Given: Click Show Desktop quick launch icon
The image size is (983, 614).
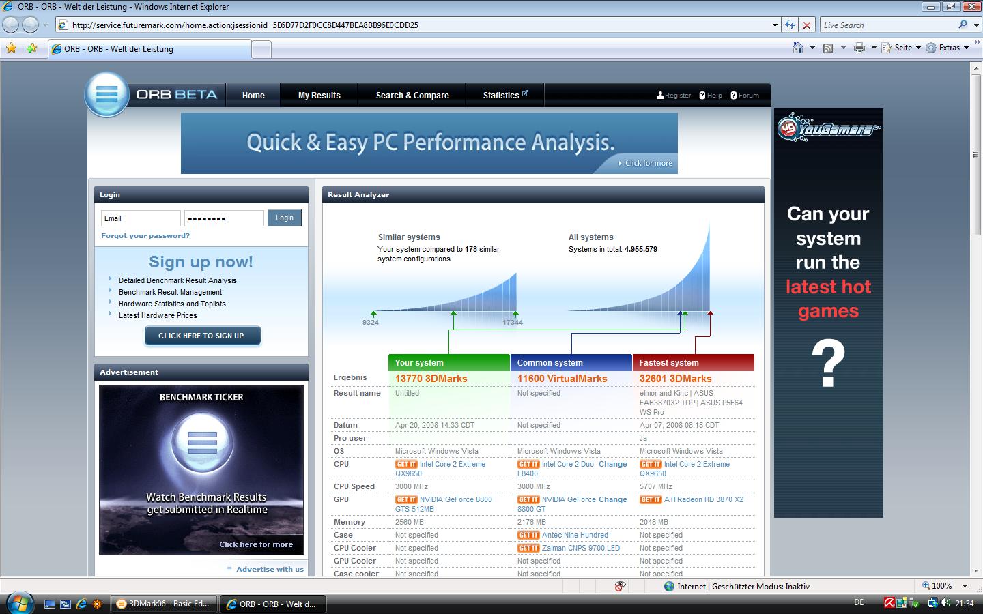Looking at the screenshot, I should [x=50, y=604].
